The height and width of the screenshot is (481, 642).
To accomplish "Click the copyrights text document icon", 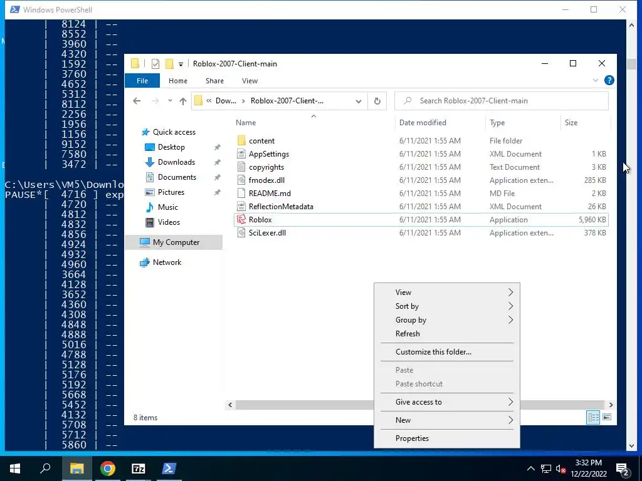I will [241, 167].
